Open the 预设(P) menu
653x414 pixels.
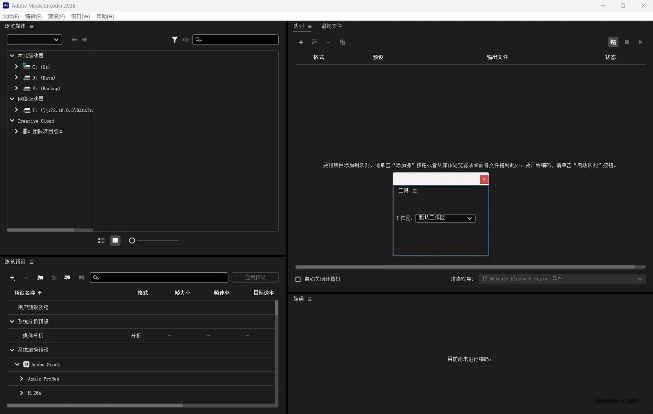(x=56, y=16)
